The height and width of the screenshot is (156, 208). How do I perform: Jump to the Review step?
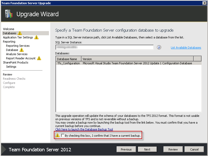tap(8, 74)
